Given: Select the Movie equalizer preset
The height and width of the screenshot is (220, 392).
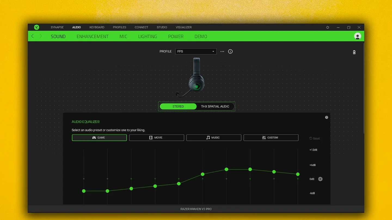Looking at the screenshot, I should click(x=157, y=138).
